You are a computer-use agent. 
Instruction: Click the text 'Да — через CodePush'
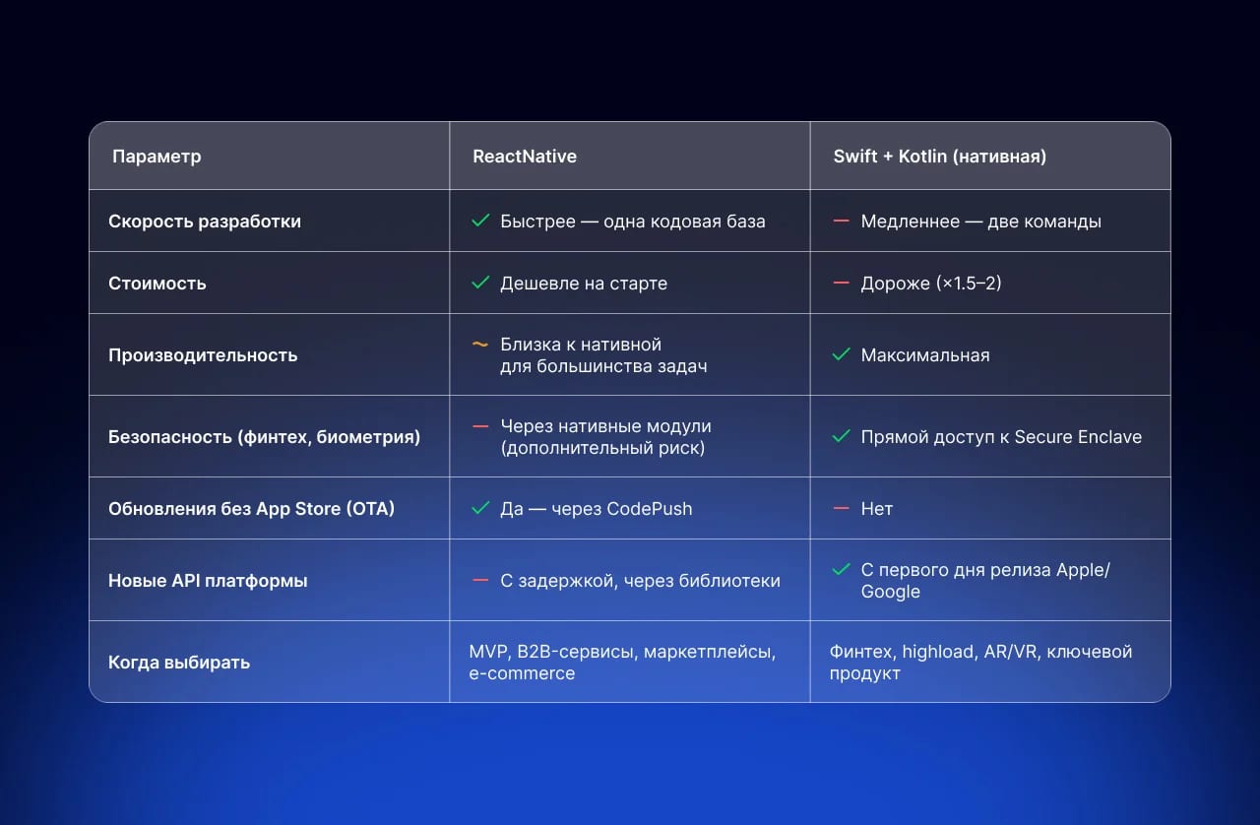coord(597,508)
